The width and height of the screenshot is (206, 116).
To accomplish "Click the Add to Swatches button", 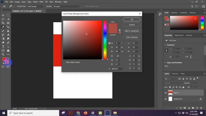I will click(x=132, y=31).
